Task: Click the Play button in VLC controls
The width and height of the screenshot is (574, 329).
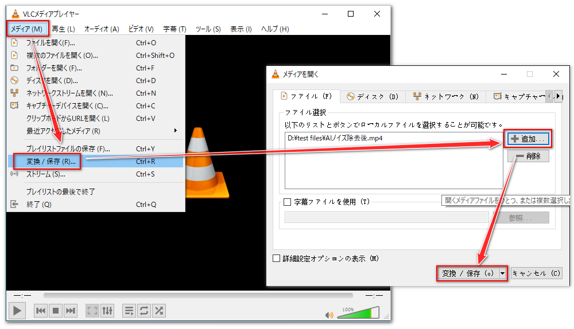Action: (x=17, y=311)
